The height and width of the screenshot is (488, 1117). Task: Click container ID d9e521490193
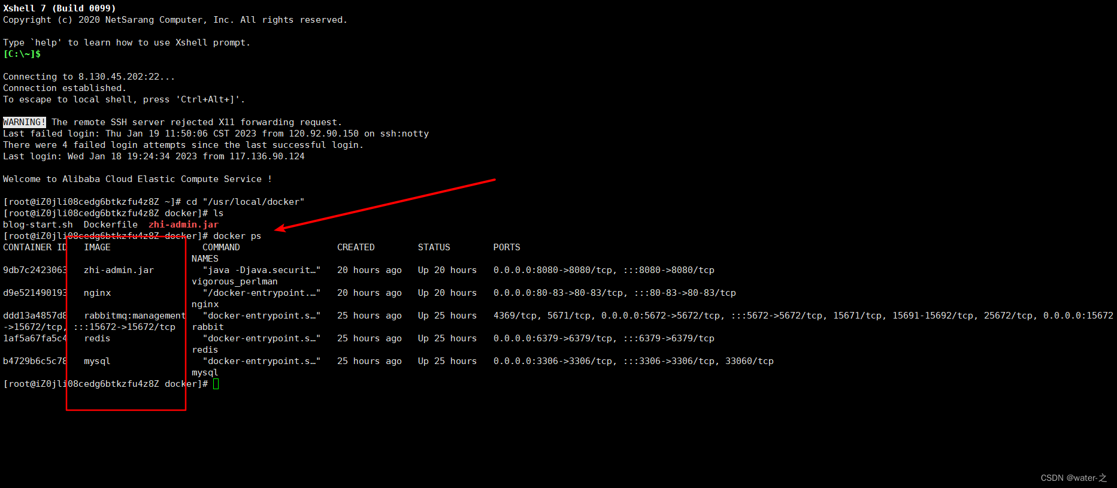coord(35,293)
